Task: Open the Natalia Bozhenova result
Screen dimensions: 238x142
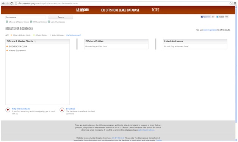Action: click(17, 50)
